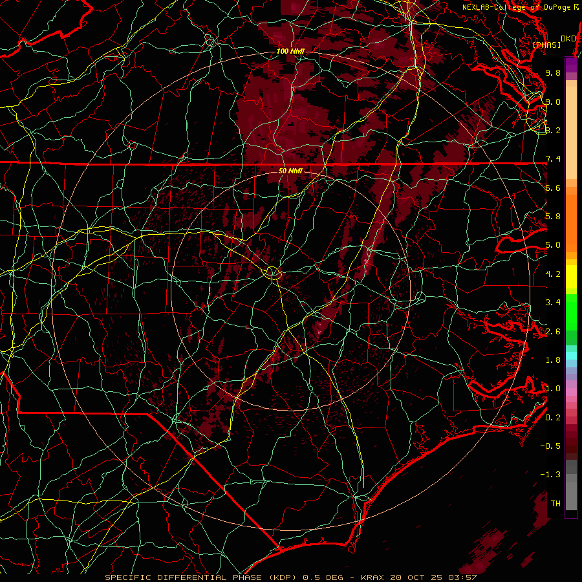Click the cyan segment of the color bar
Screen dimensions: 582x582
click(571, 355)
